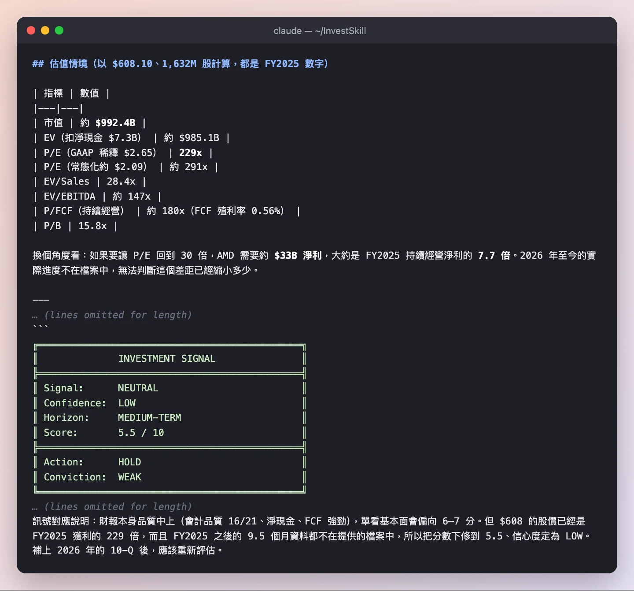Click the Action value 'HOLD'
Screen dimensions: 634x591
point(129,462)
